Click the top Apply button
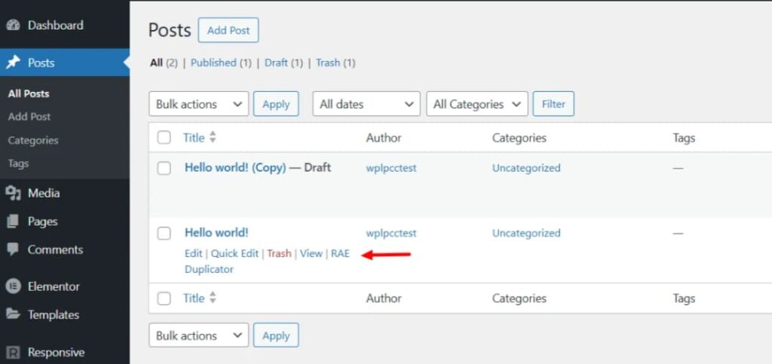Screen dimensions: 772x364 click(276, 104)
